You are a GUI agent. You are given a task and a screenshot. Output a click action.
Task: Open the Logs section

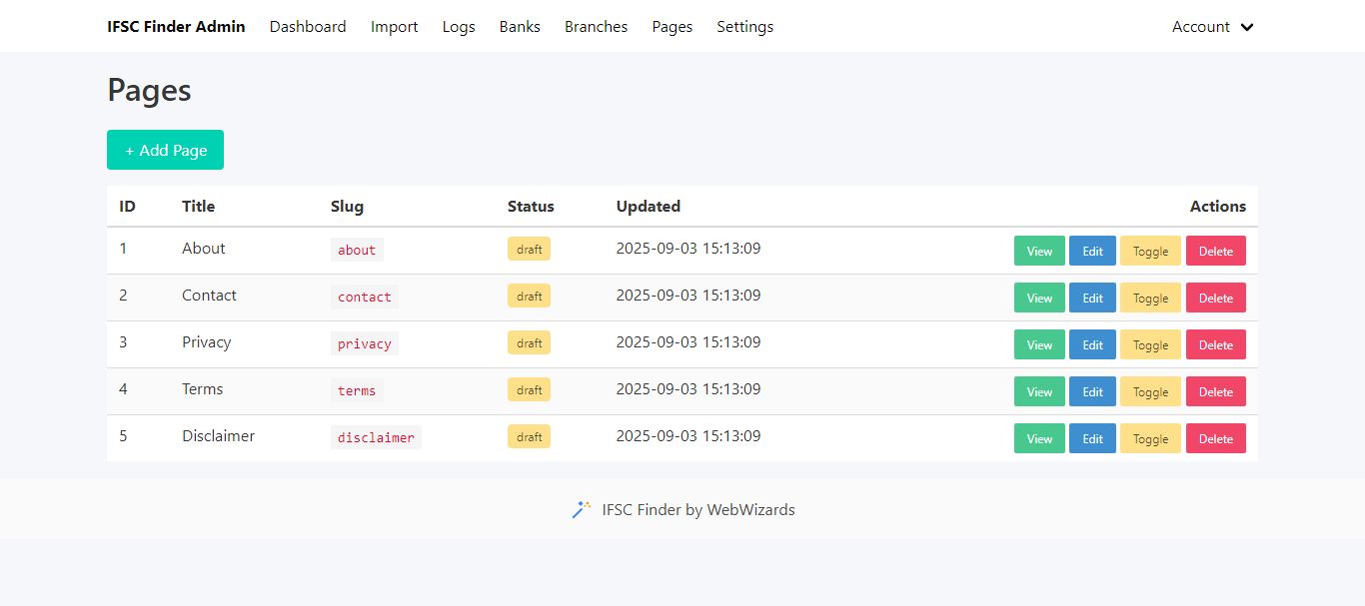coord(459,27)
